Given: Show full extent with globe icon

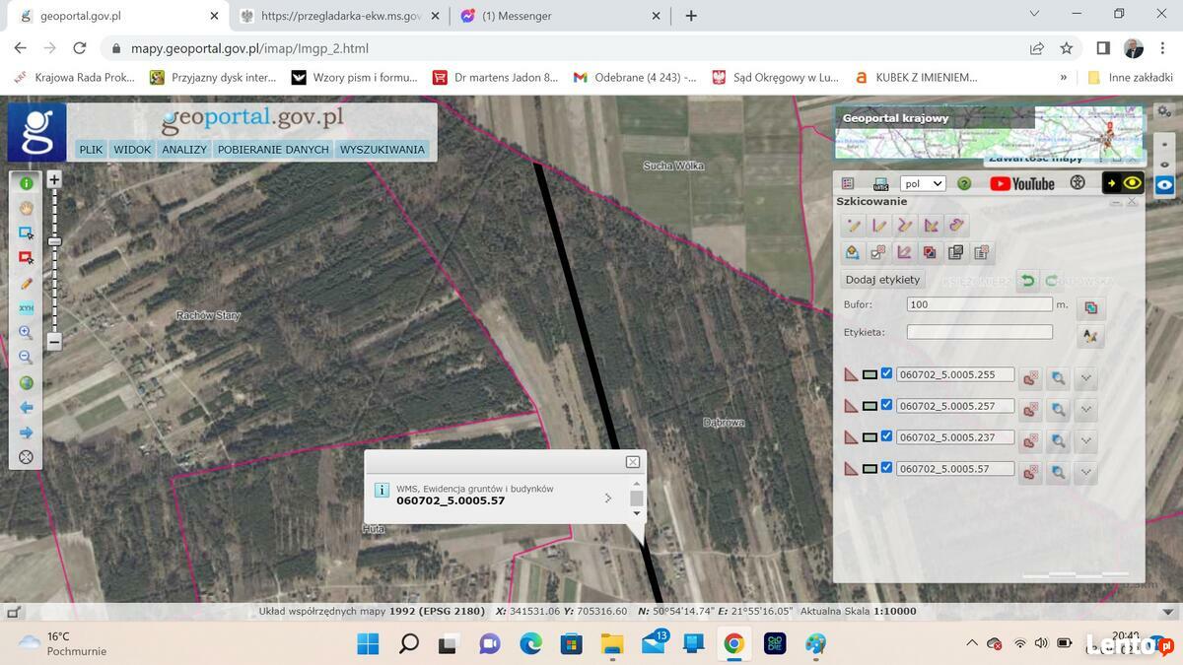Looking at the screenshot, I should [x=27, y=383].
